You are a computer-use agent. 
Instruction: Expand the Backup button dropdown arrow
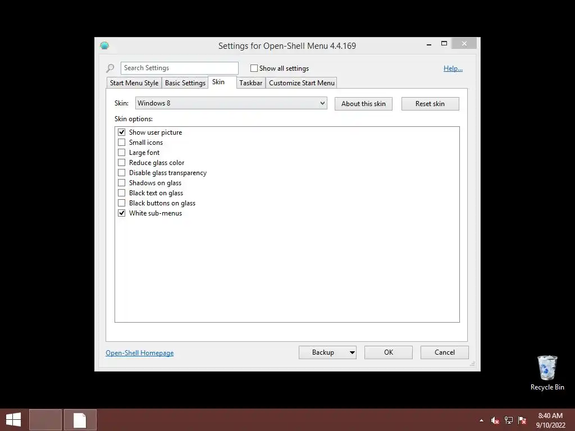tap(352, 352)
